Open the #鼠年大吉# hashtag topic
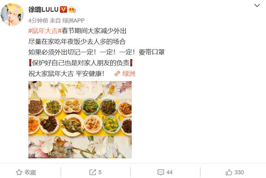The height and width of the screenshot is (178, 266). (45, 31)
